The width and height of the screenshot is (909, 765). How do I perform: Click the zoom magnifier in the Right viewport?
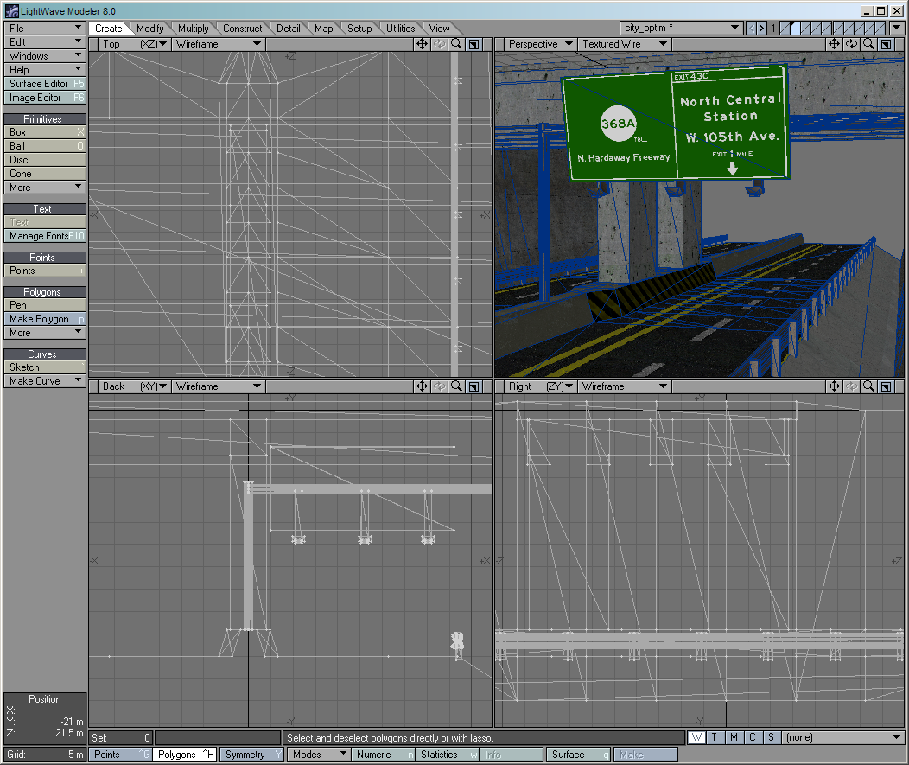868,386
